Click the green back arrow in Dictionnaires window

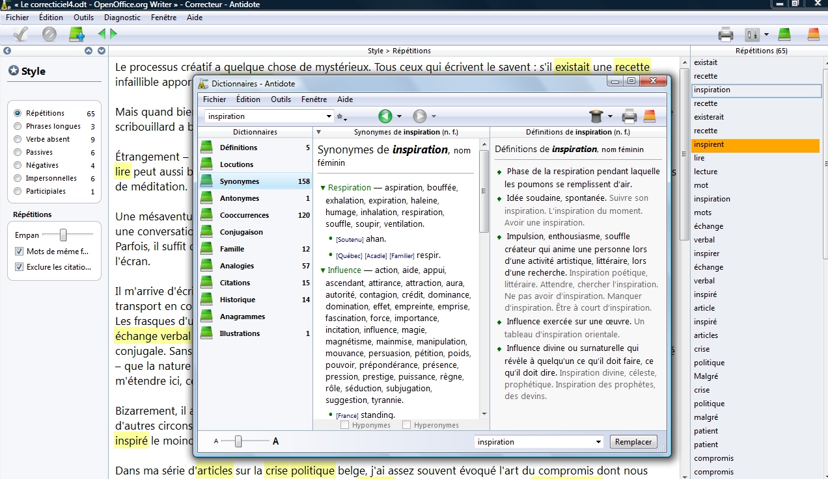(385, 116)
